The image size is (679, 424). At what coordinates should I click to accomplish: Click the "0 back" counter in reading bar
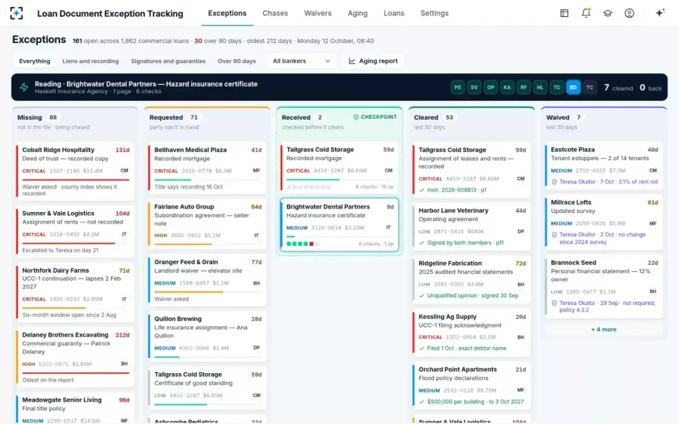click(x=651, y=88)
